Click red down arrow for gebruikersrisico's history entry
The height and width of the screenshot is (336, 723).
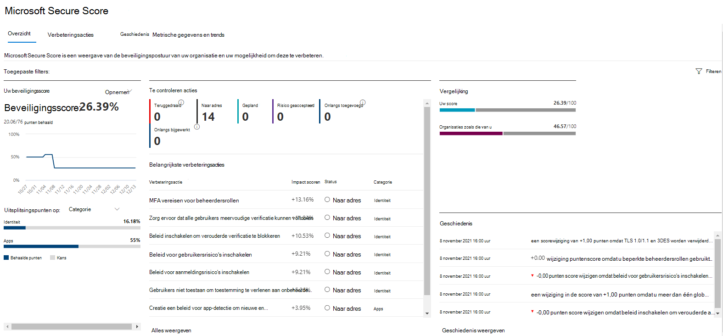pos(532,275)
